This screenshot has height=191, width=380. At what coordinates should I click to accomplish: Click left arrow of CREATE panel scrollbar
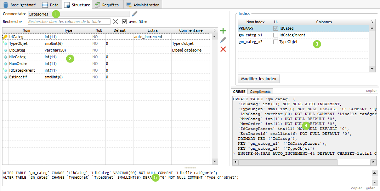click(x=235, y=162)
